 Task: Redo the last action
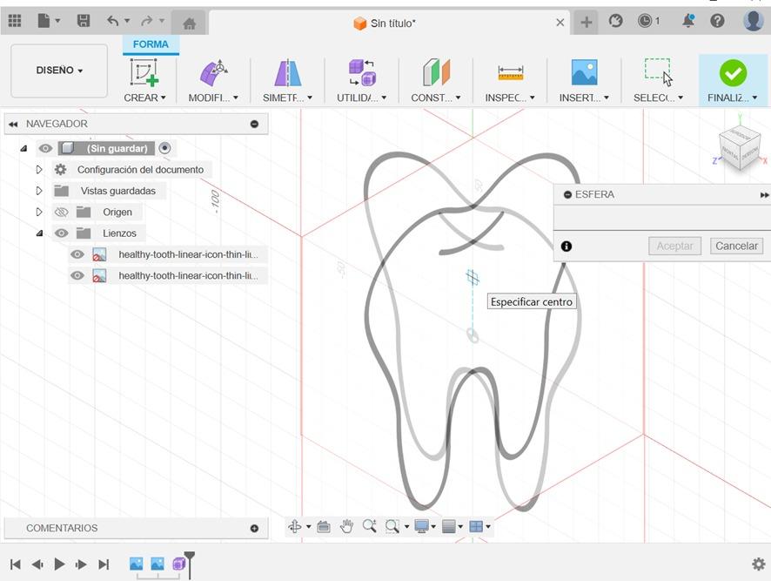[146, 21]
